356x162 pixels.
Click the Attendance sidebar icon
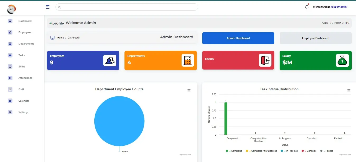point(10,78)
